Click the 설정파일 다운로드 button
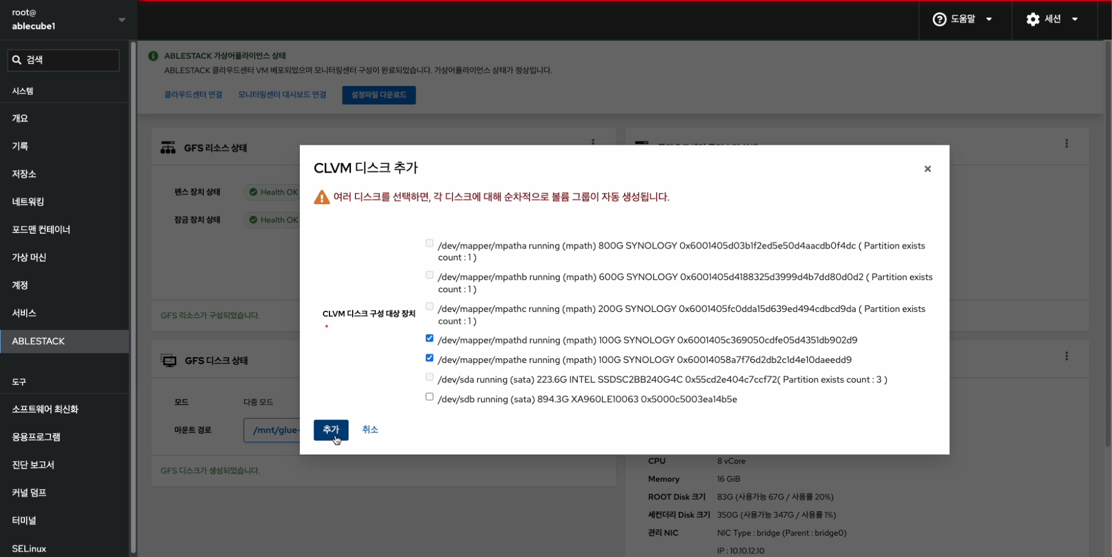The image size is (1112, 557). click(x=379, y=95)
